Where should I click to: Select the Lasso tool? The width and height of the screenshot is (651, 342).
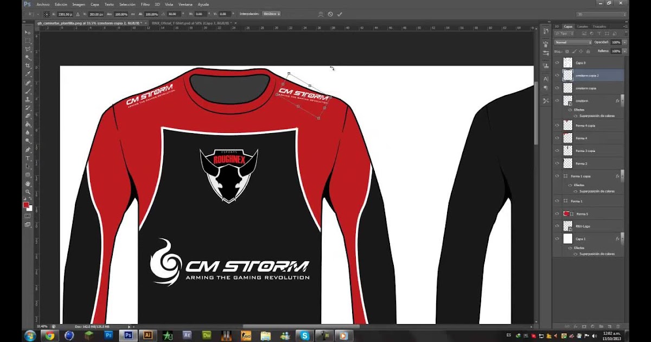coord(28,49)
